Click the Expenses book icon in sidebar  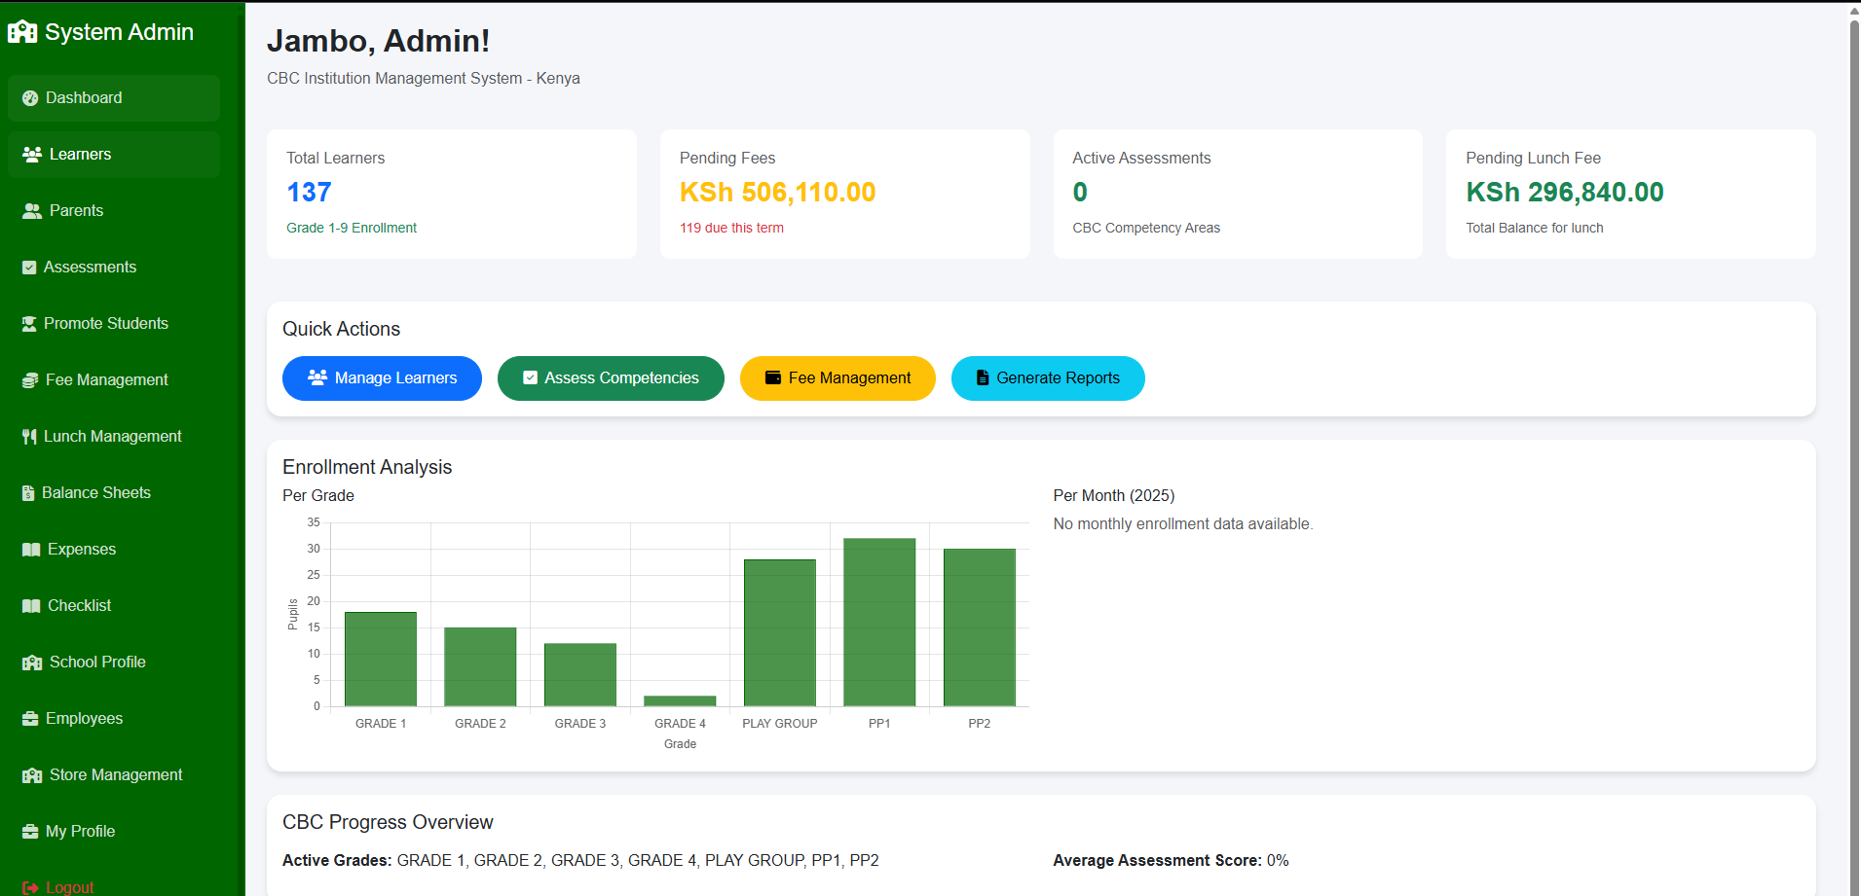point(31,550)
